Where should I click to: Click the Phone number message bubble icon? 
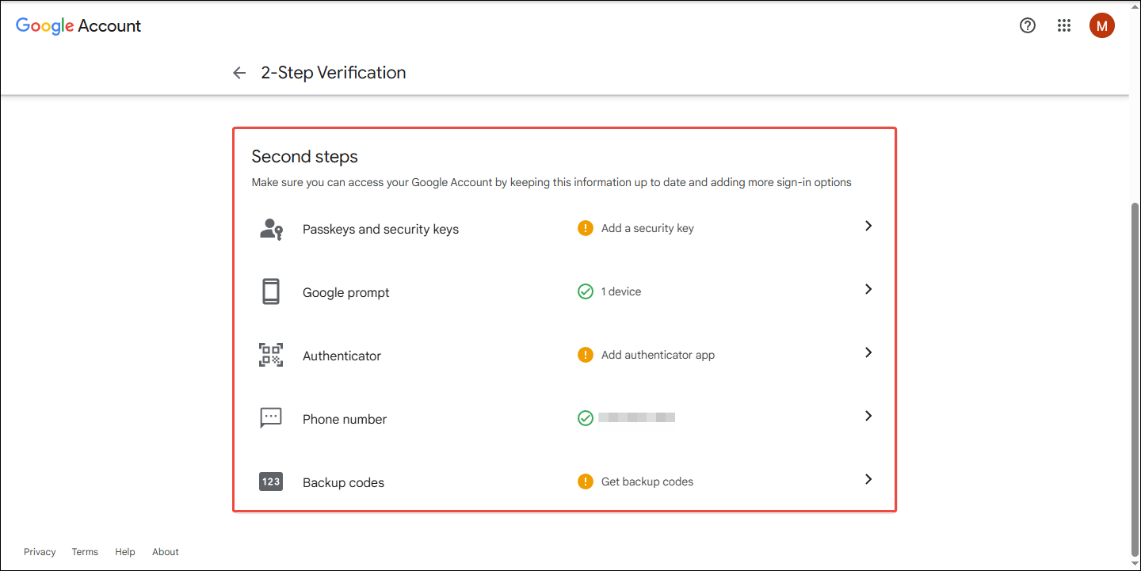pos(271,418)
